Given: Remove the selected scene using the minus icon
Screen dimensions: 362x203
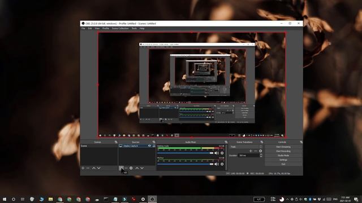Looking at the screenshot, I should (x=88, y=168).
